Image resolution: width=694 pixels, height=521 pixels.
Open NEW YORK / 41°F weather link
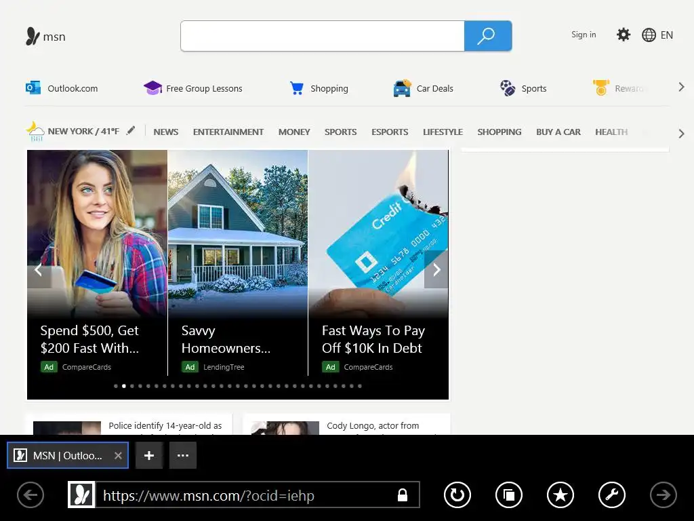pyautogui.click(x=83, y=131)
